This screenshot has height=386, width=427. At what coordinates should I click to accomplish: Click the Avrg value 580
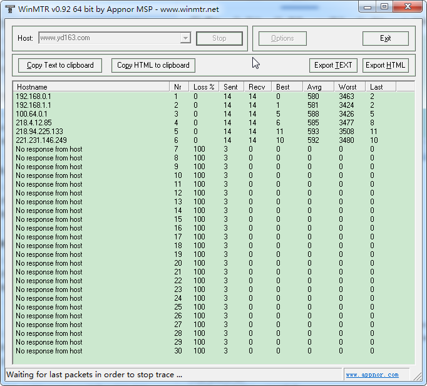click(x=313, y=96)
